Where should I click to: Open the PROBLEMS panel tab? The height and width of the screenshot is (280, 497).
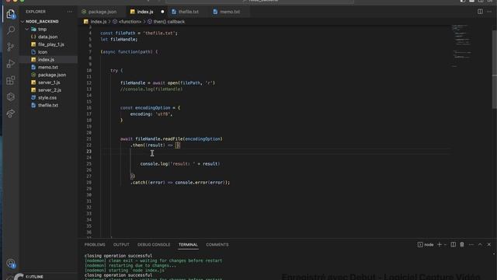pyautogui.click(x=95, y=244)
